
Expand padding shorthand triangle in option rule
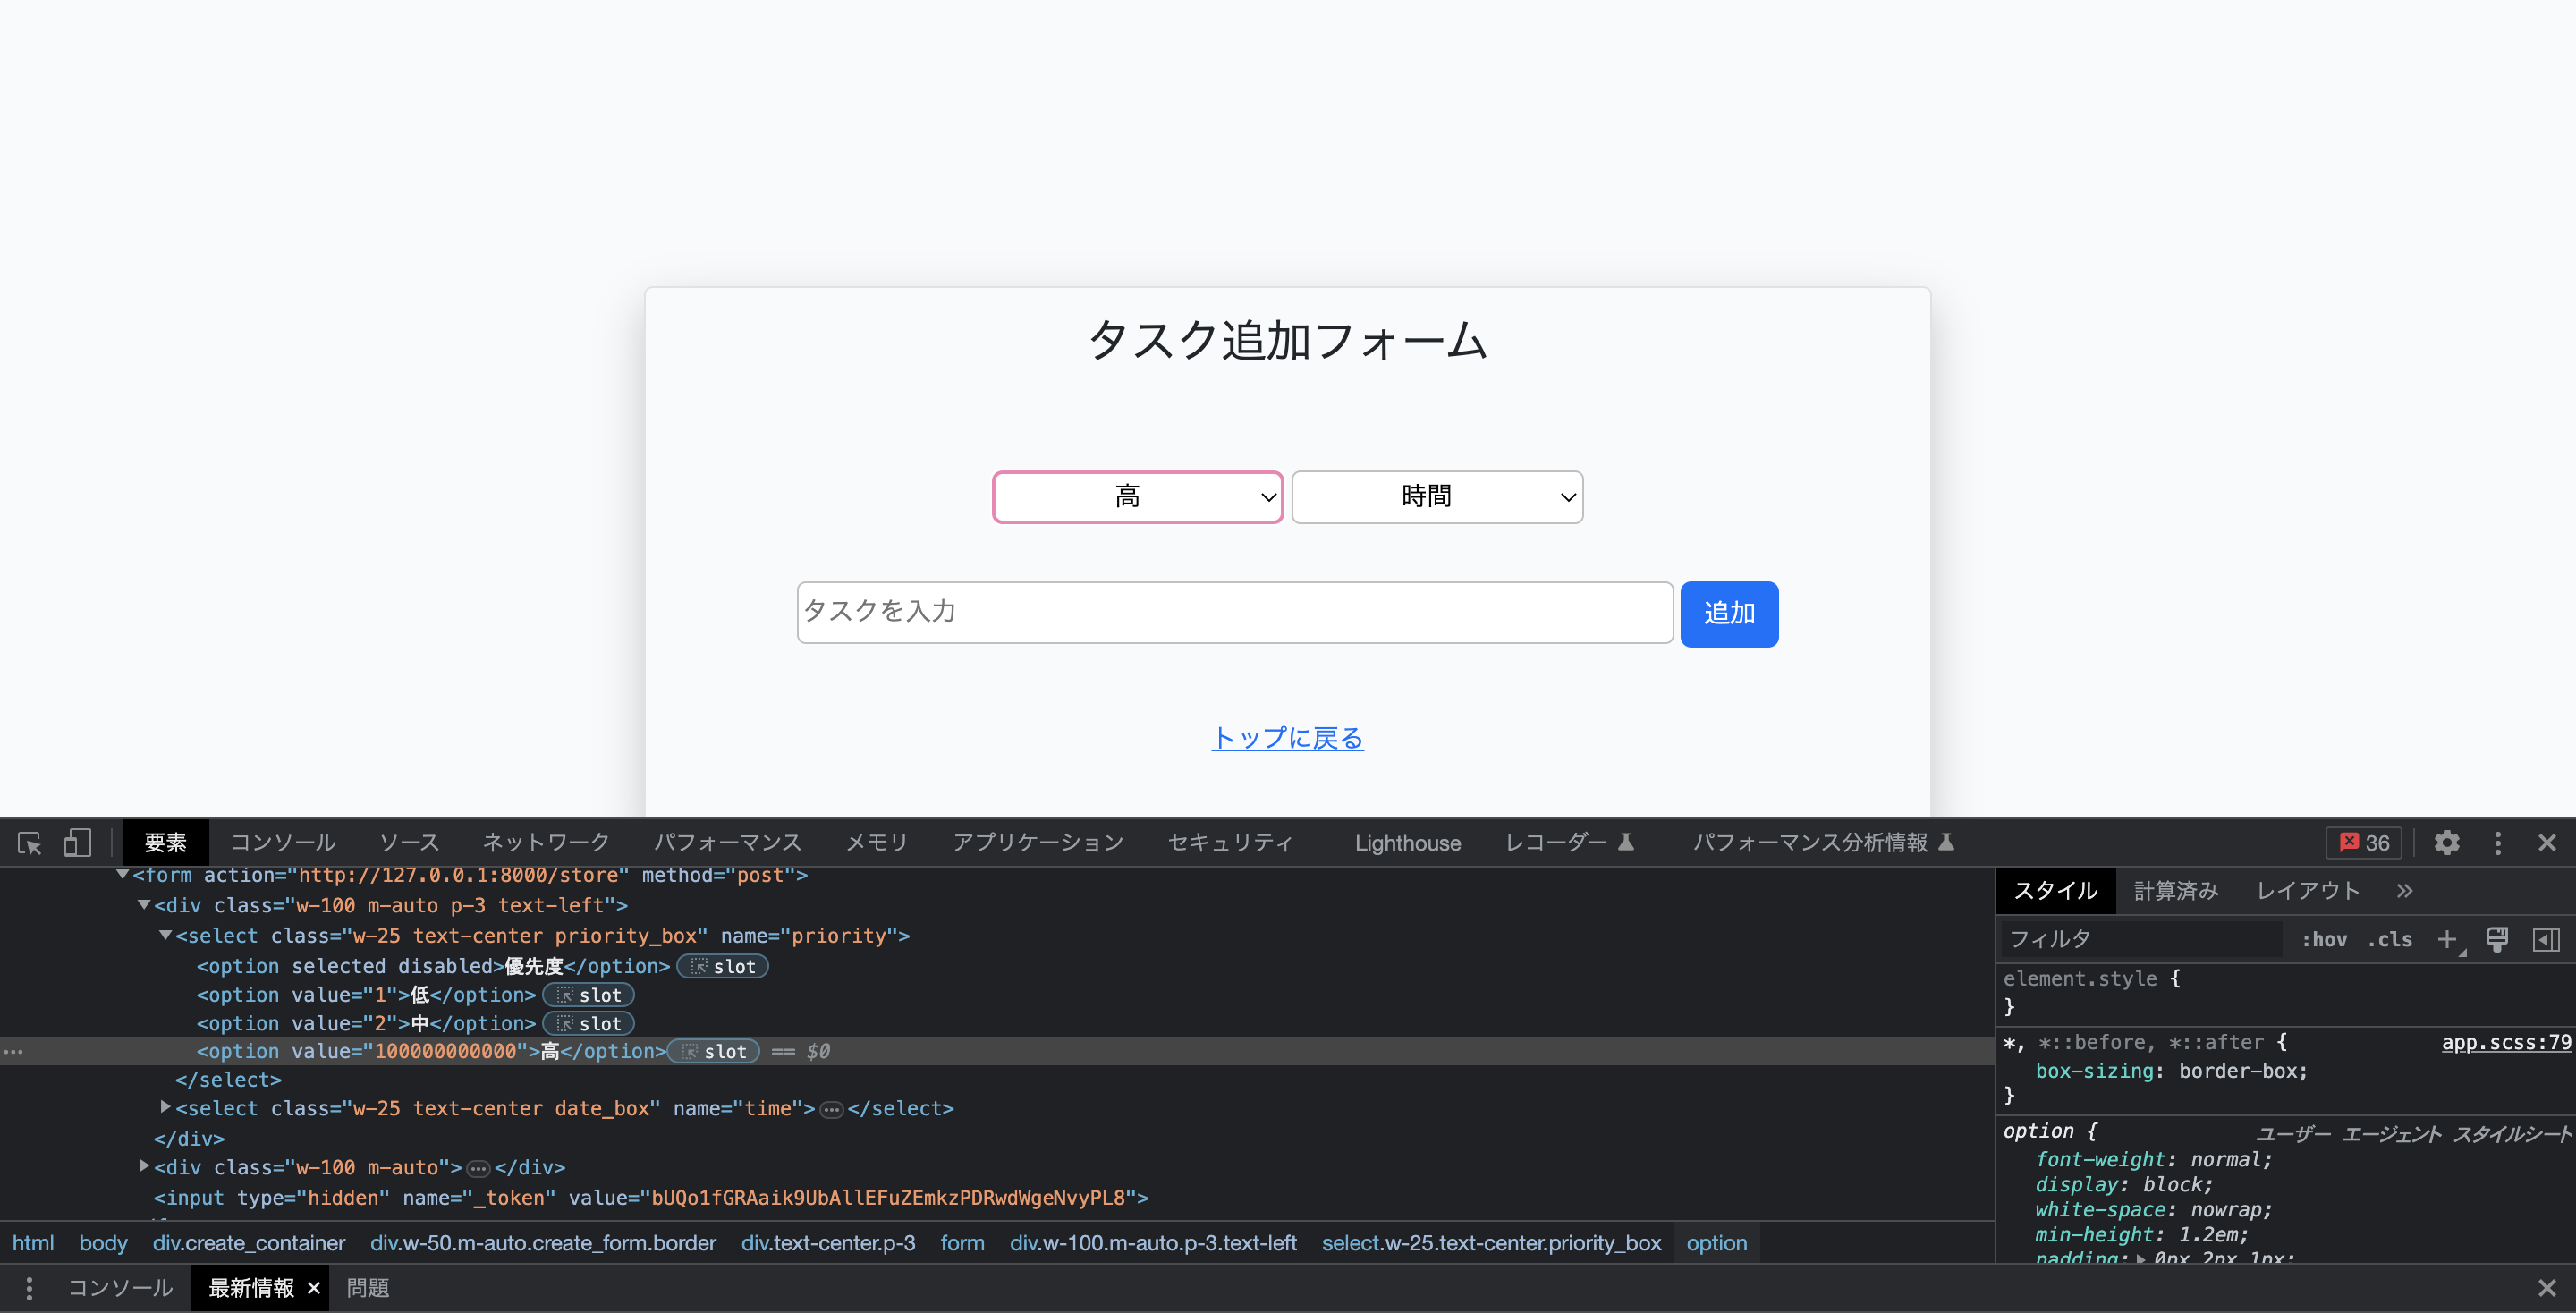(x=2140, y=1258)
